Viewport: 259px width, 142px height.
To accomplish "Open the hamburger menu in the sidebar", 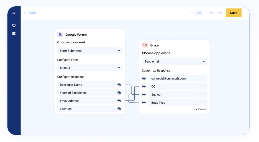I will (x=14, y=13).
